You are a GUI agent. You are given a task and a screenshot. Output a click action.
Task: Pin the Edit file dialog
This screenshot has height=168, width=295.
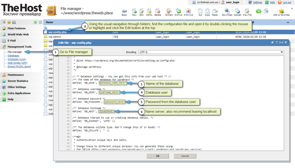[x=272, y=43]
